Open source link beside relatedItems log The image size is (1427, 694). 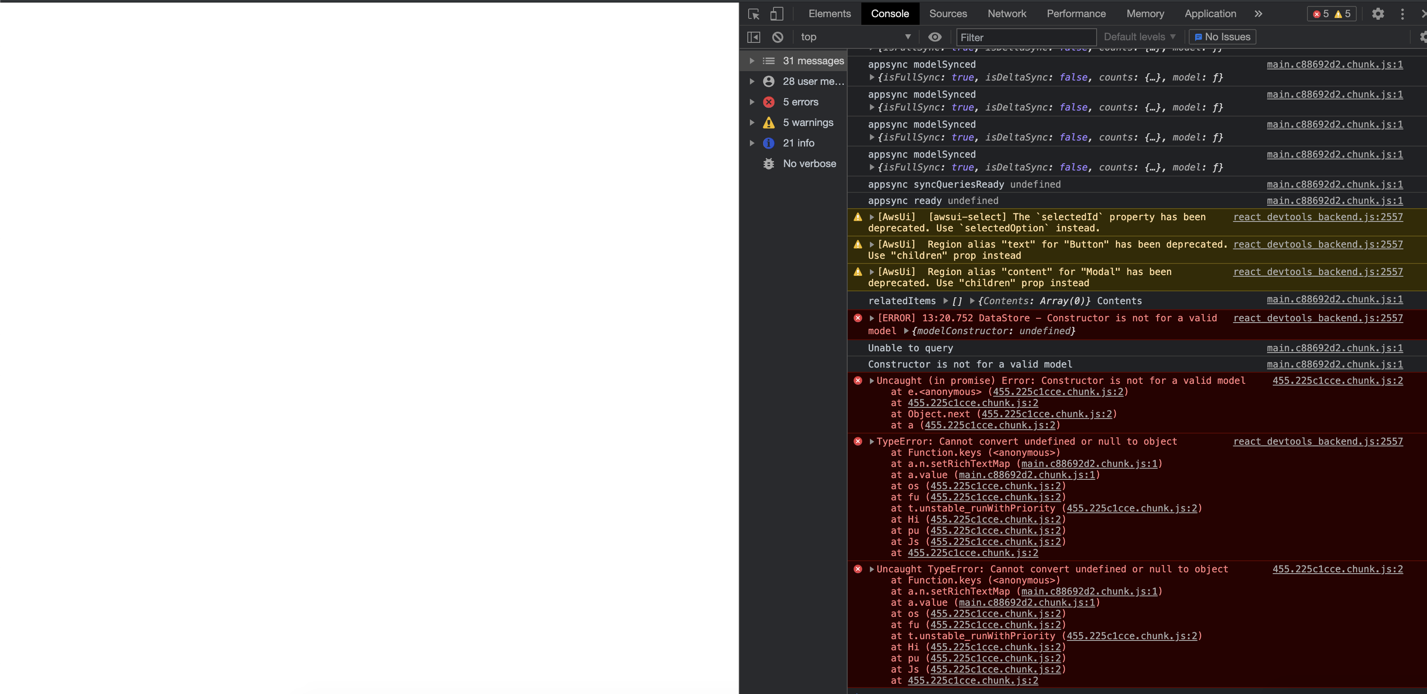pos(1334,299)
